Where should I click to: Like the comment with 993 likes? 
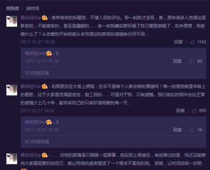[x=194, y=110]
